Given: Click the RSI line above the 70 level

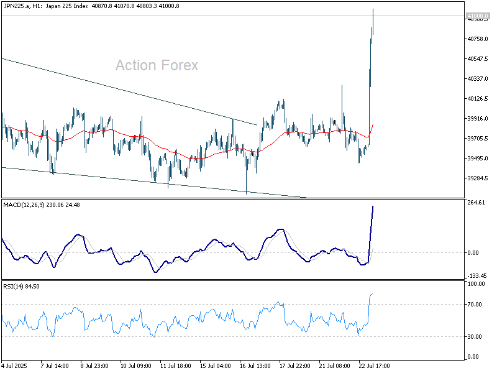Looking at the screenshot, I should (371, 295).
